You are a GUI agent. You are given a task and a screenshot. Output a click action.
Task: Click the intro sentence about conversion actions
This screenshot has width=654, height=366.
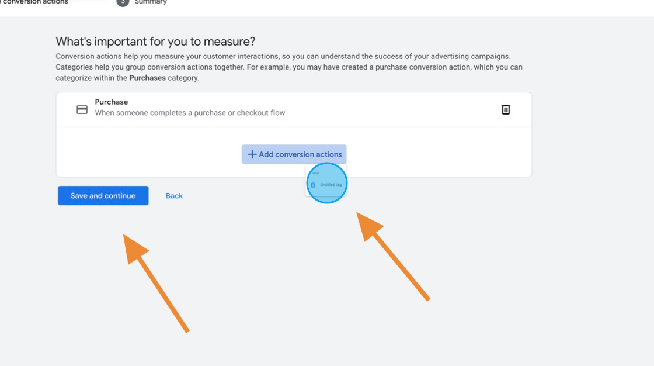click(x=283, y=57)
